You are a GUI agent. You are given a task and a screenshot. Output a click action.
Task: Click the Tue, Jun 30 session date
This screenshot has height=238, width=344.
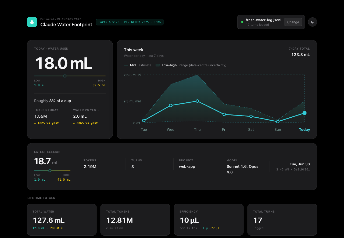pos(300,164)
